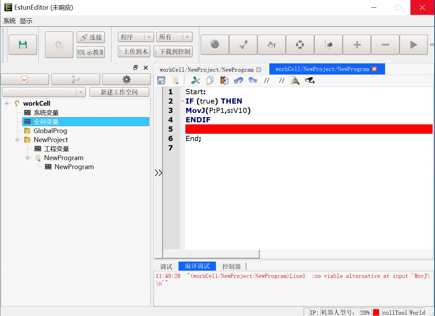Image resolution: width=435 pixels, height=316 pixels.
Task: Collapse the IF block fold marker
Action: [183, 101]
